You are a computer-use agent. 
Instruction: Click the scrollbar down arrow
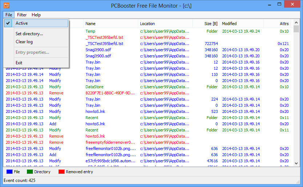(296, 163)
